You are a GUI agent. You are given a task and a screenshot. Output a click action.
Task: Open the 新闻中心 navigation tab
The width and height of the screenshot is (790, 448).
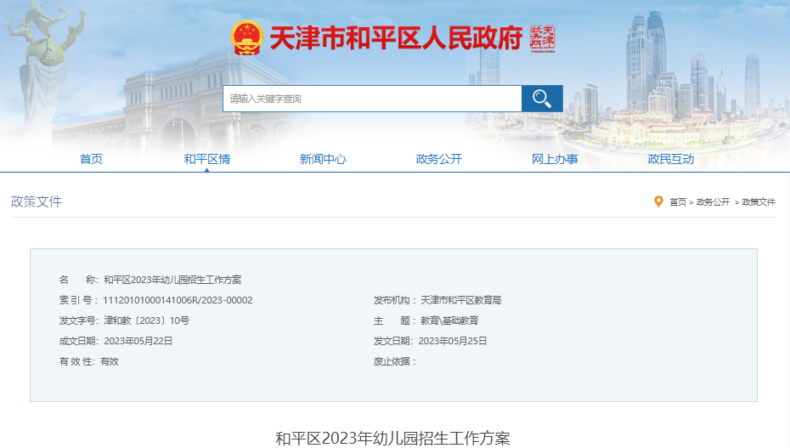[323, 159]
